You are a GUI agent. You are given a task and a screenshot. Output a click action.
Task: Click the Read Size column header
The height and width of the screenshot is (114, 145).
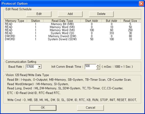coord(130,21)
